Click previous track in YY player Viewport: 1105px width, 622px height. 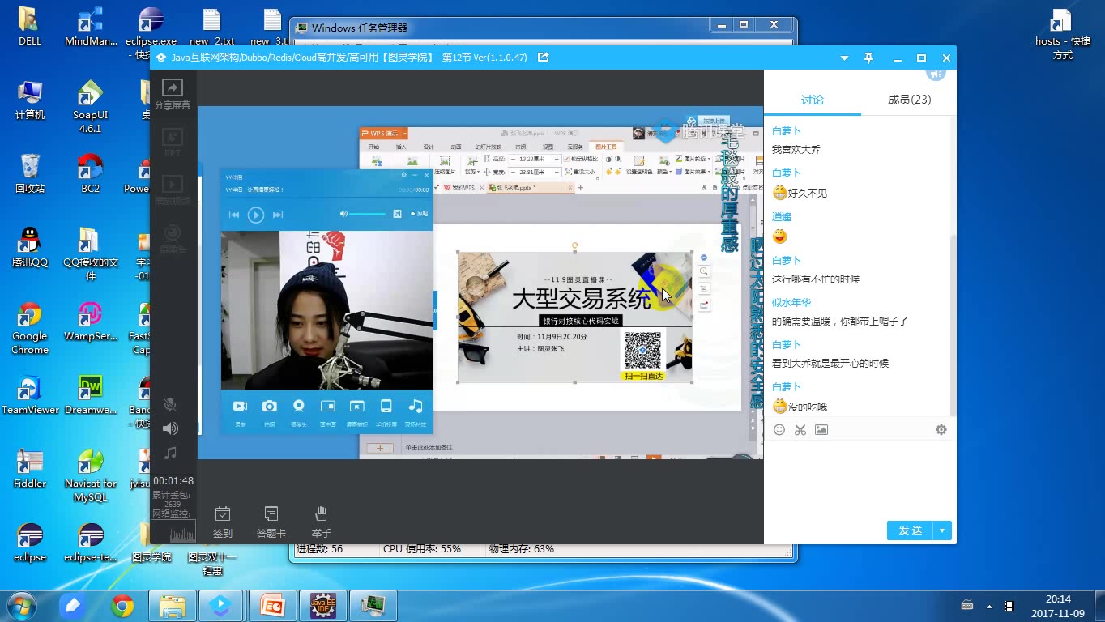coord(234,215)
